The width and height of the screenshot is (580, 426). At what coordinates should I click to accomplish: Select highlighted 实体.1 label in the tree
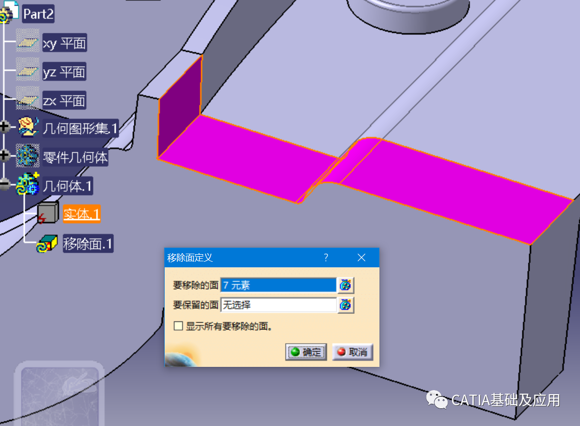pyautogui.click(x=81, y=214)
